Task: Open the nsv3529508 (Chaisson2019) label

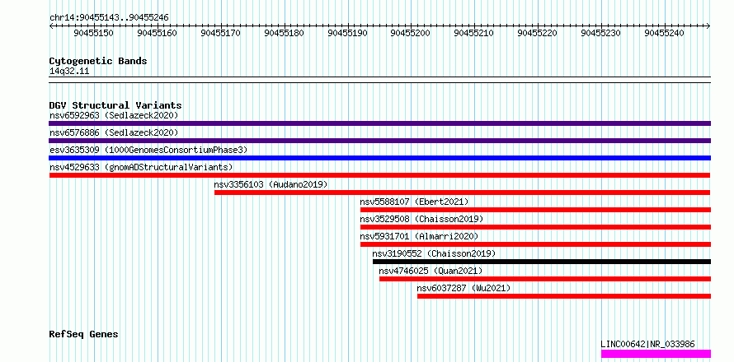Action: pyautogui.click(x=421, y=219)
